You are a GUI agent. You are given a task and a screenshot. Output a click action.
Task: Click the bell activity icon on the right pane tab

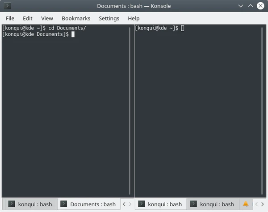pos(245,204)
